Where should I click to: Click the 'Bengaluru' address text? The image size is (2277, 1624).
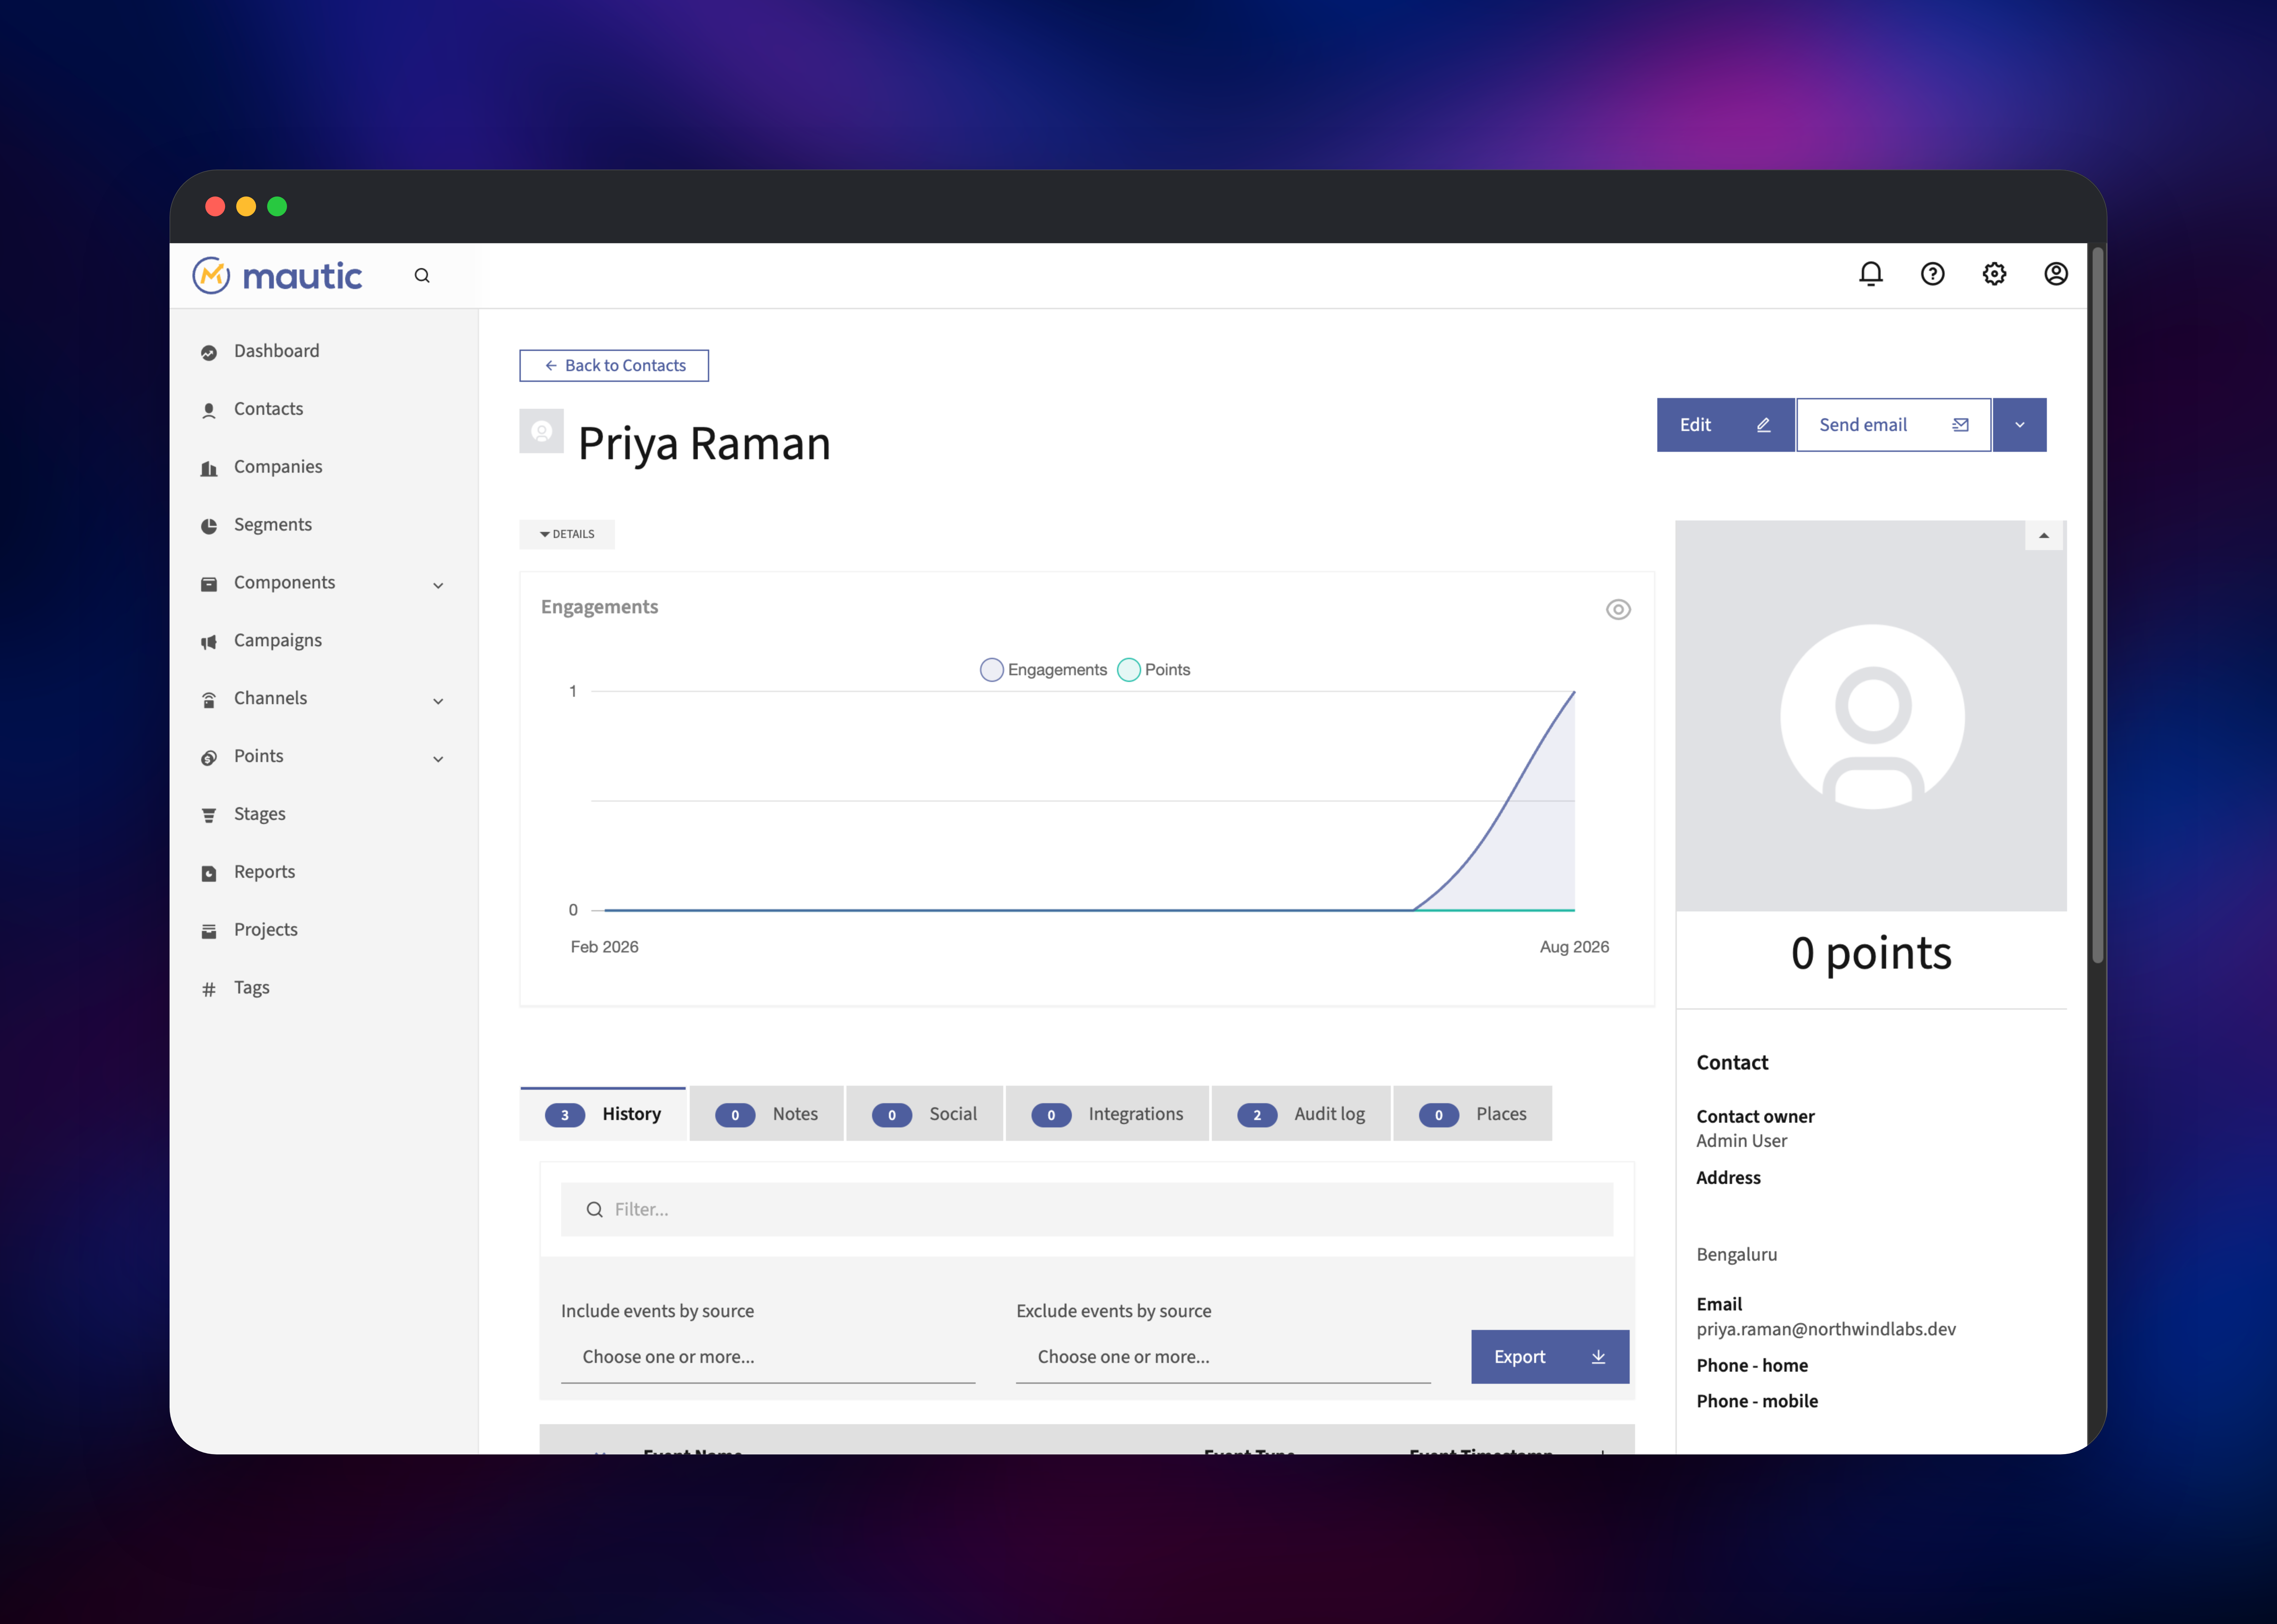pos(1737,1255)
